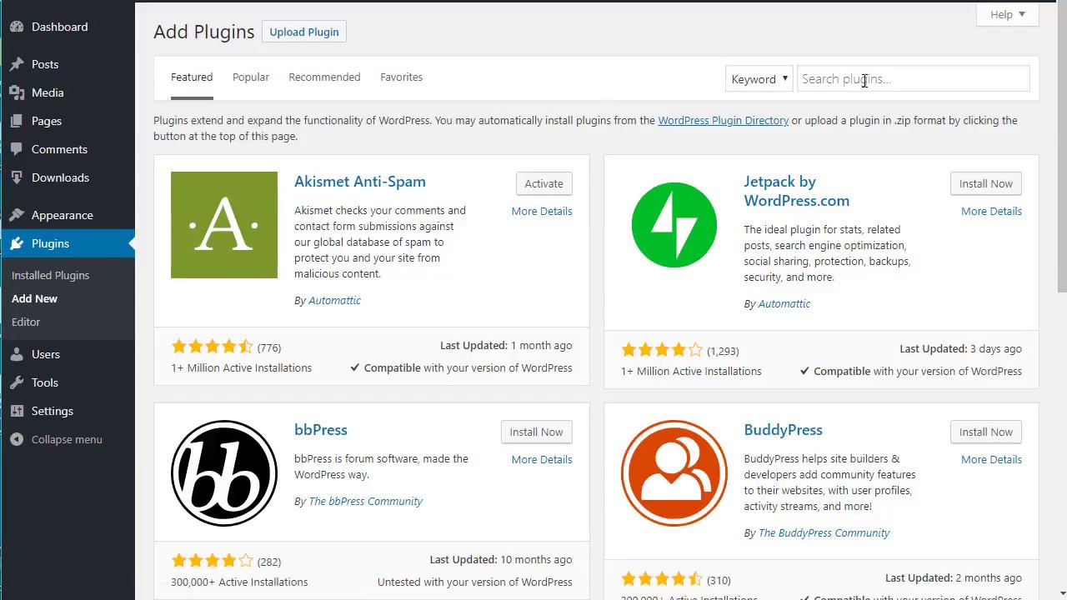The image size is (1067, 600).
Task: Click the Dashboard gauge icon
Action: click(x=17, y=27)
